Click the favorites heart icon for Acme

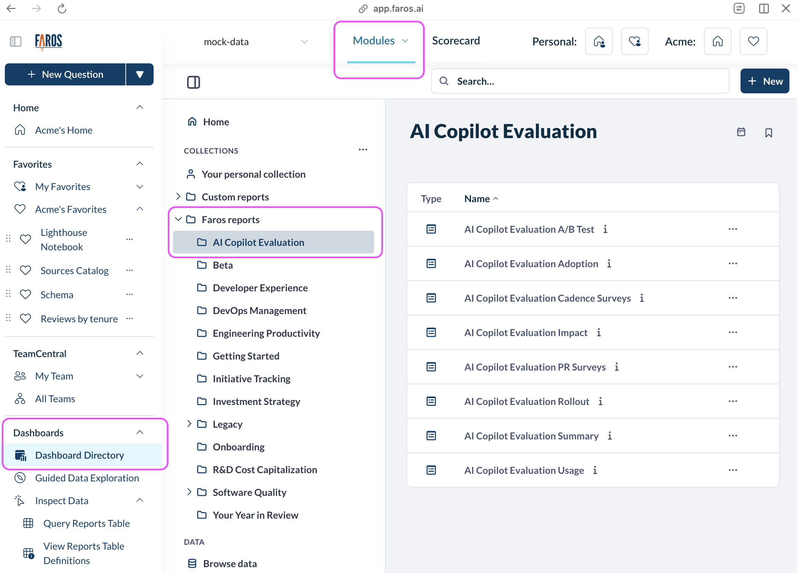tap(754, 41)
